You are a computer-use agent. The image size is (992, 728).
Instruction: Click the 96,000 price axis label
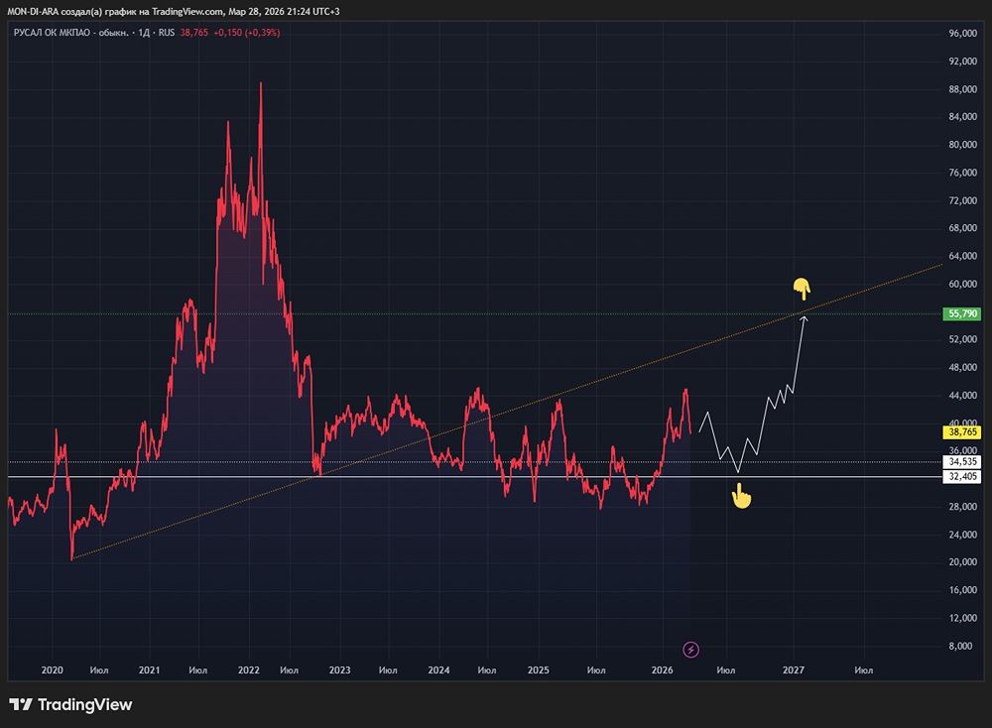963,34
